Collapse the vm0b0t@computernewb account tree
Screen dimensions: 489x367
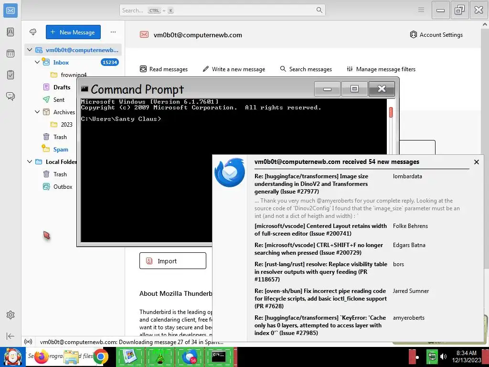click(30, 50)
